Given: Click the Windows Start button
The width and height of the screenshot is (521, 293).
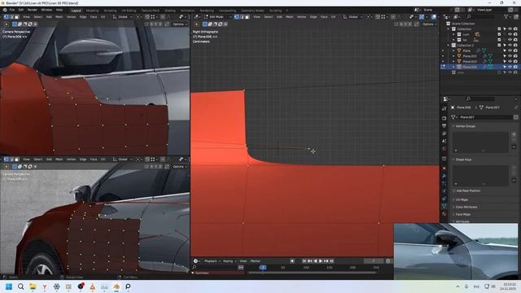Looking at the screenshot, I should [x=9, y=286].
